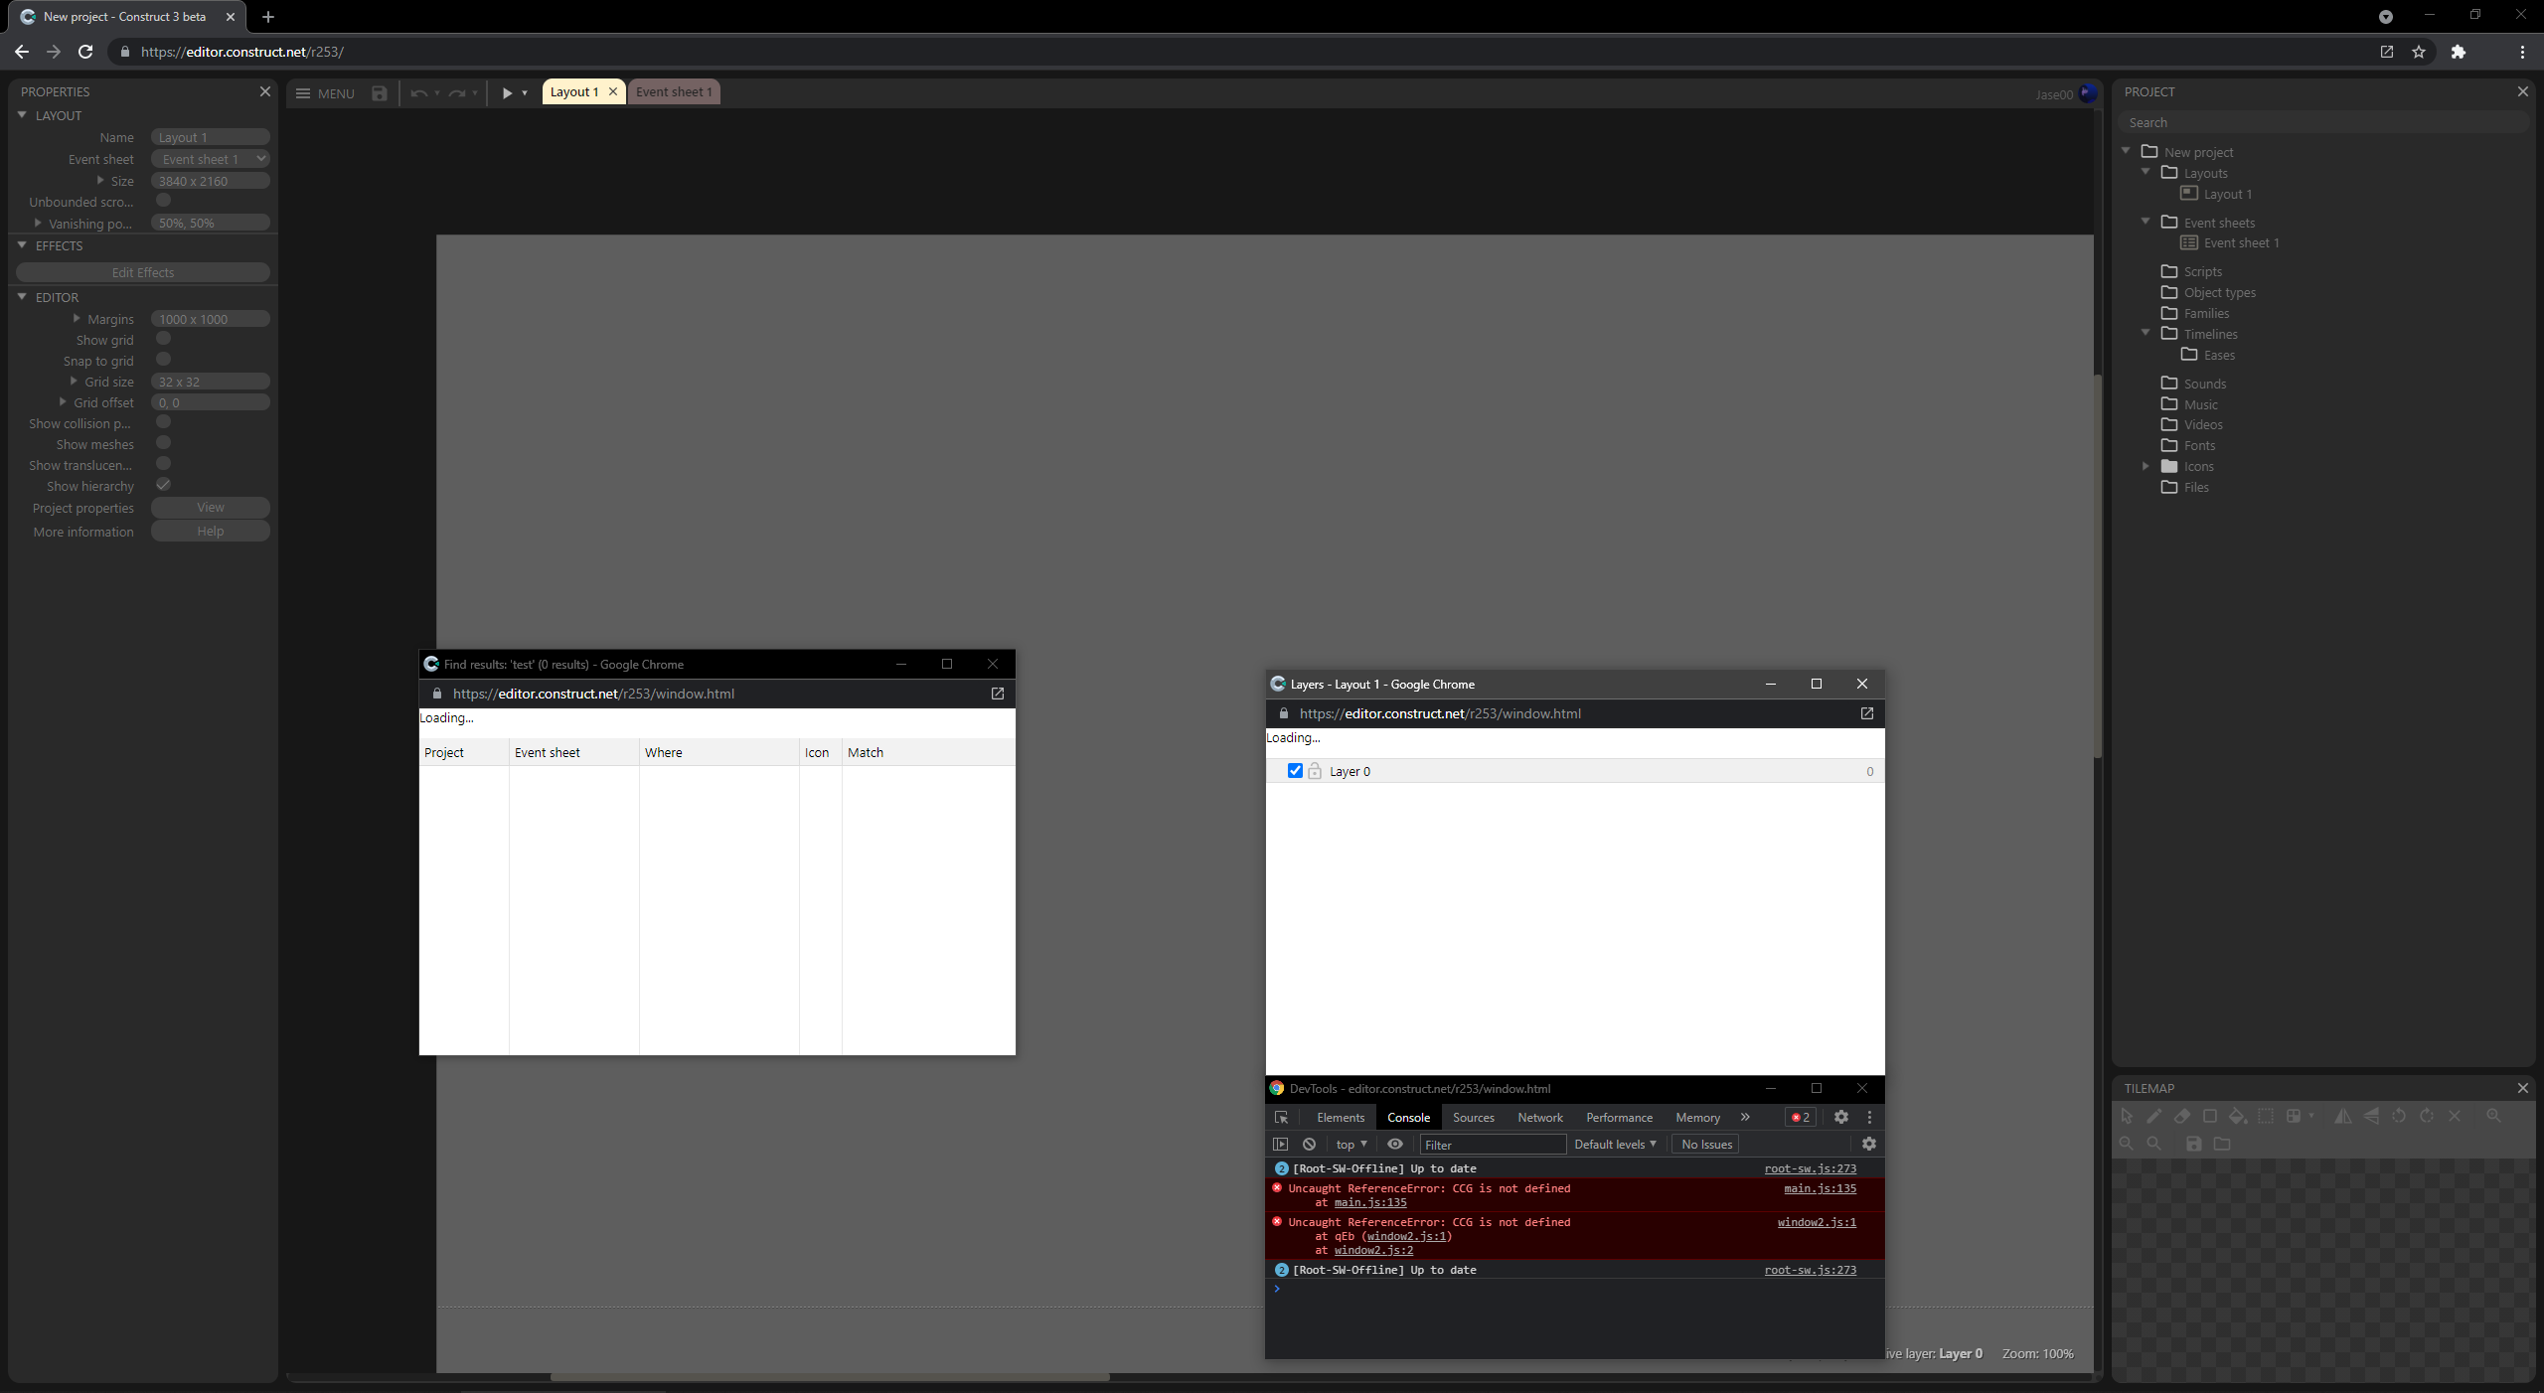Enable the Snap to grid checkbox
Screen dimensions: 2544x1393
[x=164, y=360]
